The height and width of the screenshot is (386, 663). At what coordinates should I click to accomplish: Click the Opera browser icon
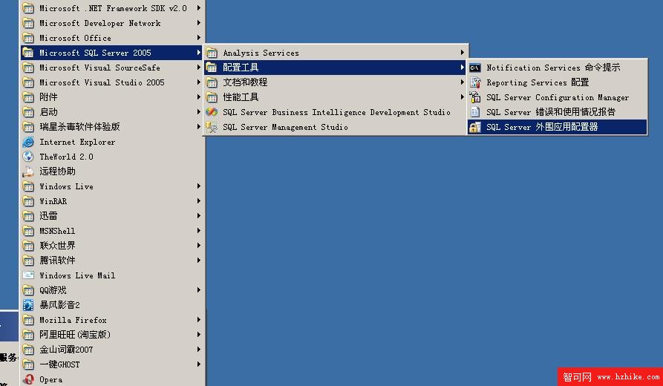[28, 379]
